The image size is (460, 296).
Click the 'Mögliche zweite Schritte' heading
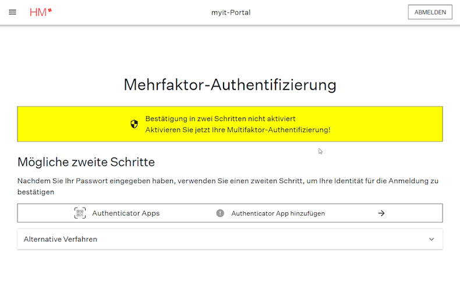86,162
